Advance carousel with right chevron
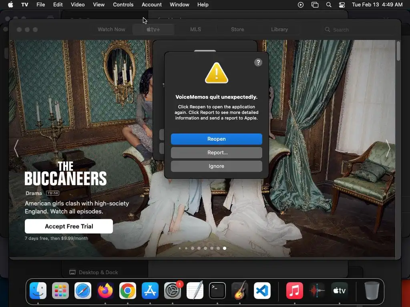Screen dimensions: 410x307 388,148
